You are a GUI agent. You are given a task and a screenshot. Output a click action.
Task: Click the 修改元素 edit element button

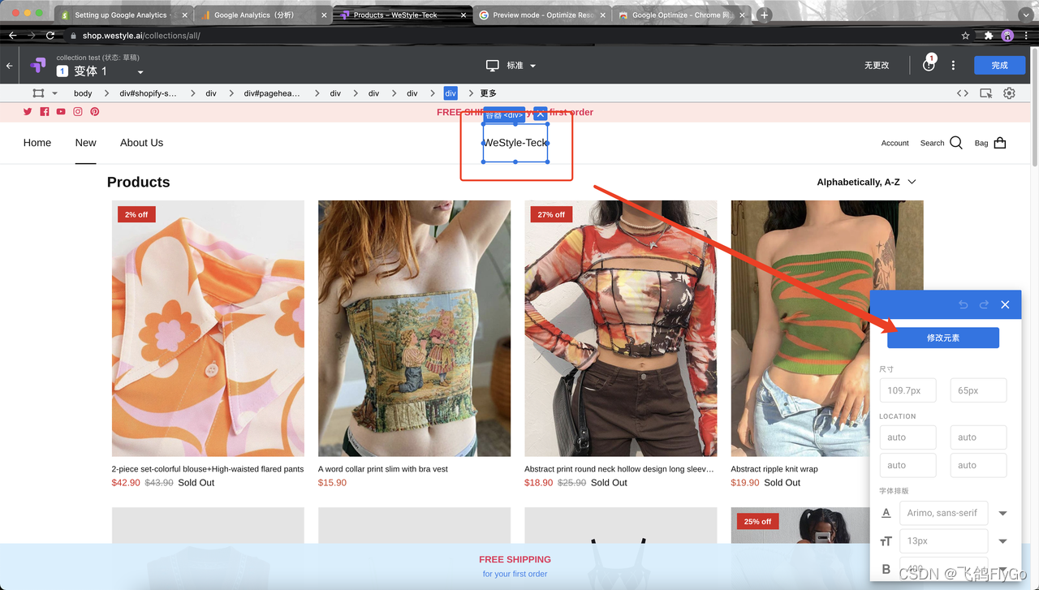pyautogui.click(x=943, y=338)
